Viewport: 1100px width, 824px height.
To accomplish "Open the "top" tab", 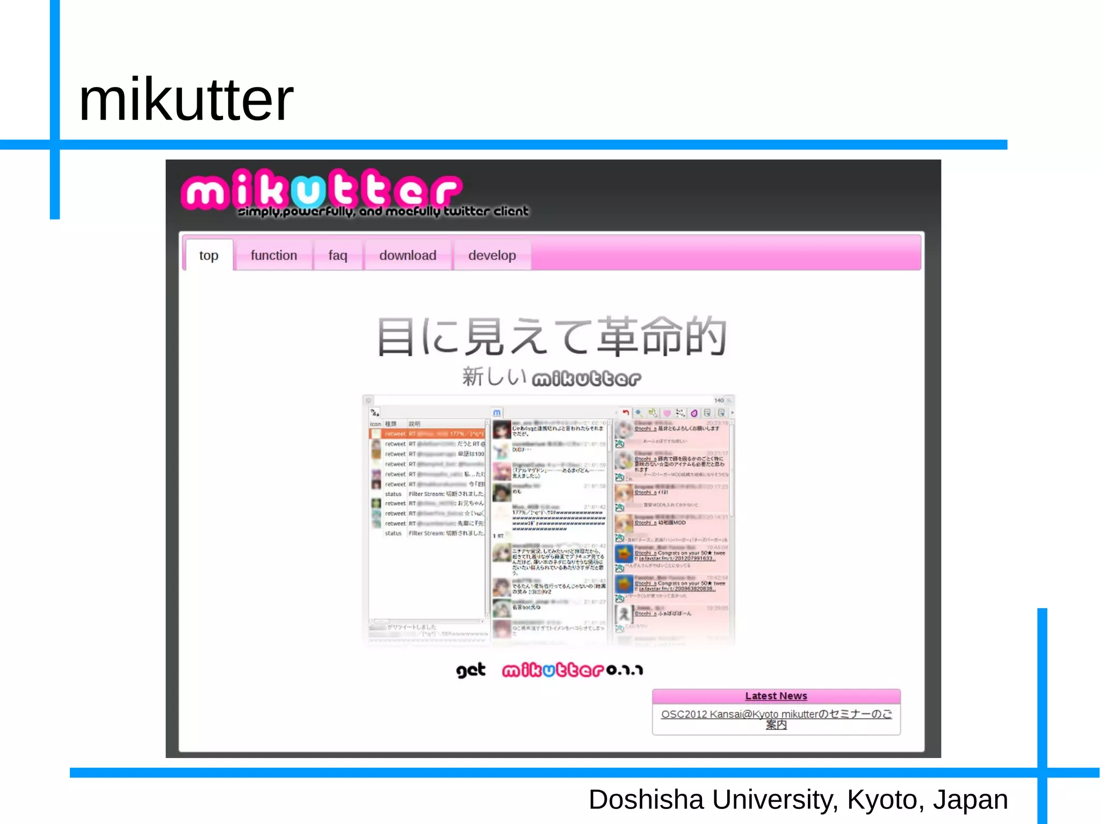I will coord(209,255).
